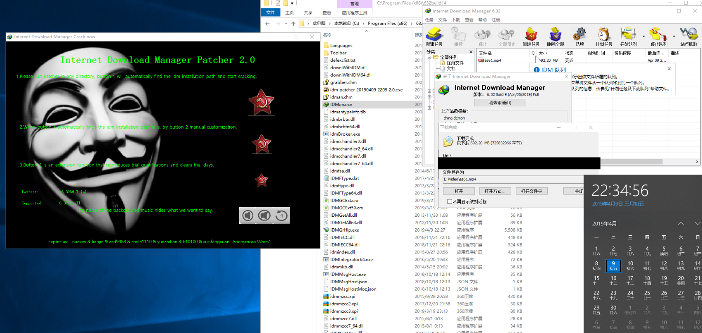702x333 pixels.
Task: Collapse the 全部任务 tree node
Action: pyautogui.click(x=430, y=57)
